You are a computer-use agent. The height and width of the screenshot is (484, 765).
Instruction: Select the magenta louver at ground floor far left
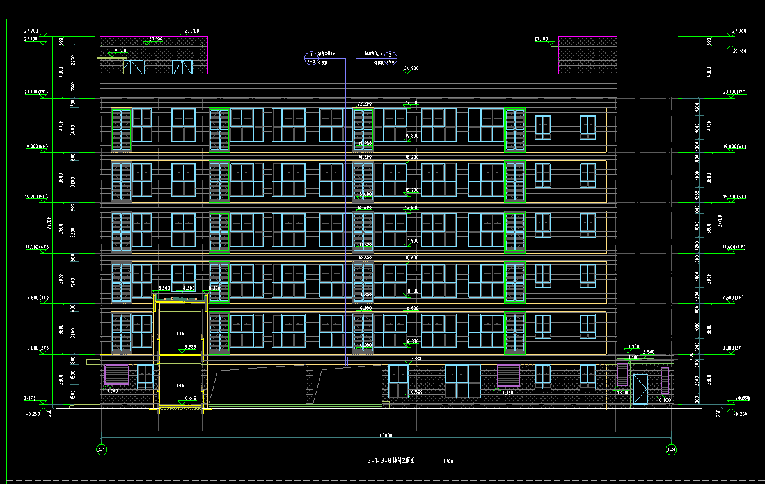116,375
